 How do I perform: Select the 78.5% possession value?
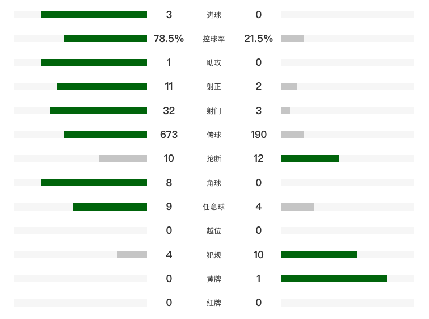[169, 39]
